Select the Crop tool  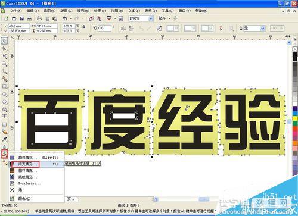point(5,57)
